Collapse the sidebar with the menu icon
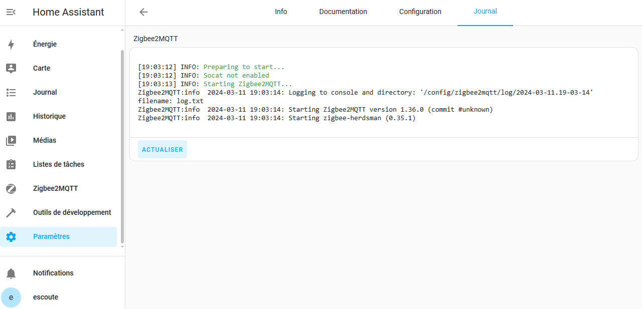 11,12
